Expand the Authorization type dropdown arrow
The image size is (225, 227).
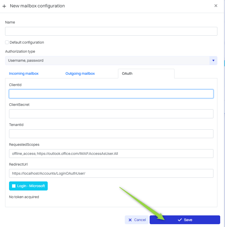tap(213, 60)
